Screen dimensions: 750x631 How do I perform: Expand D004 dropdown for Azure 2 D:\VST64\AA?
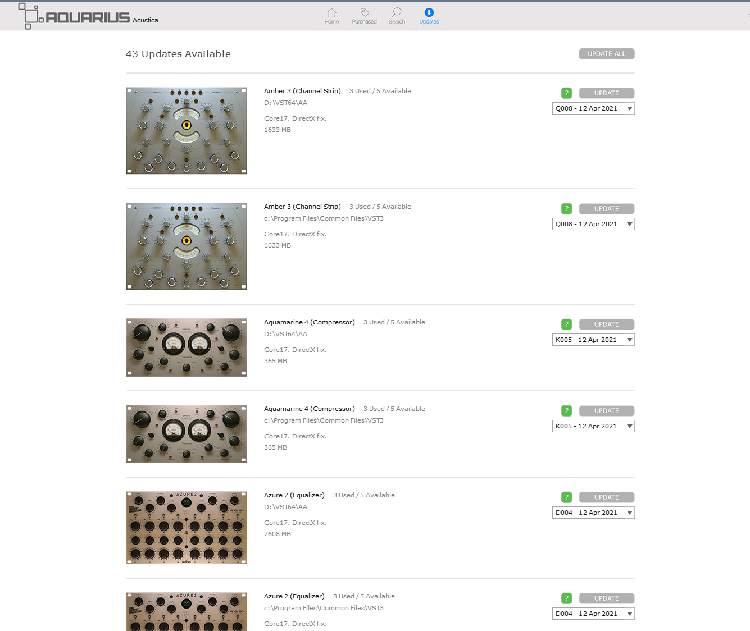click(x=593, y=513)
